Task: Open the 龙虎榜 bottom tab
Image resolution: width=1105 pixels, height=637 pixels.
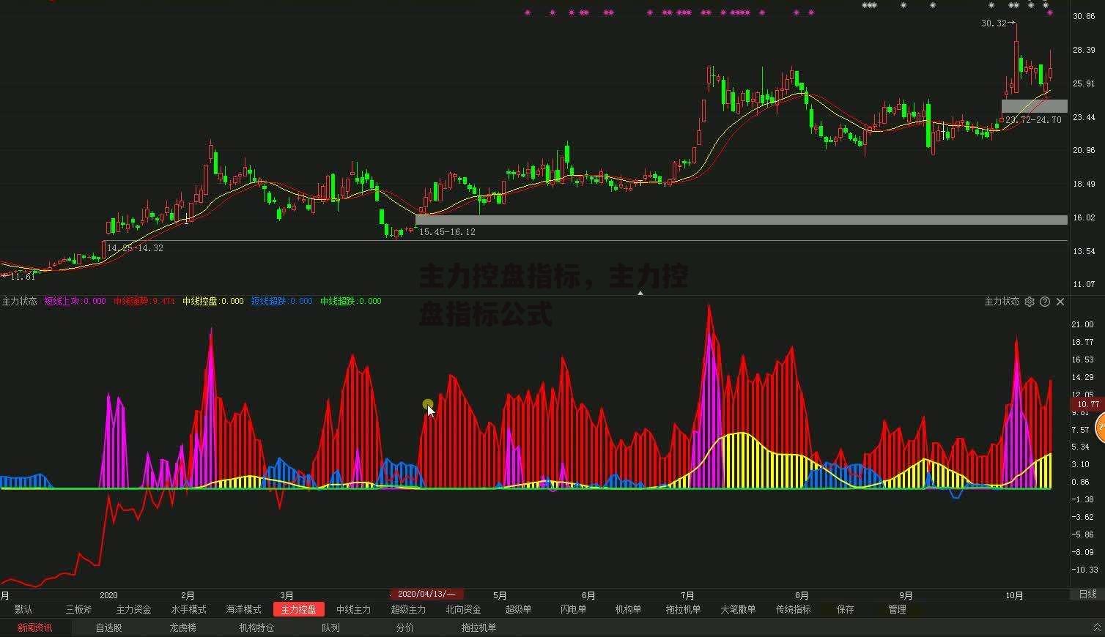Action: 183,627
